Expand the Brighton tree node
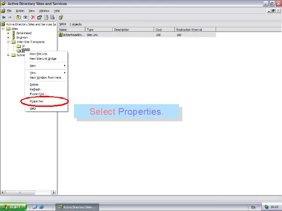The width and height of the screenshot is (282, 211). point(8,37)
